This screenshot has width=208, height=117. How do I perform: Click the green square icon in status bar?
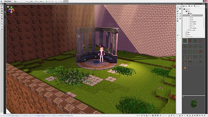(155, 115)
